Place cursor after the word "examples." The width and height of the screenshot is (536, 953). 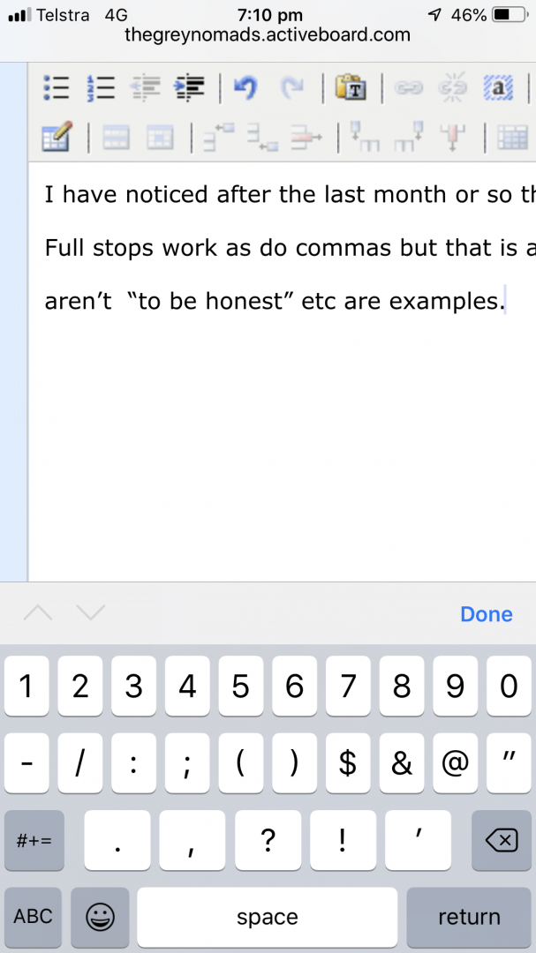(504, 301)
